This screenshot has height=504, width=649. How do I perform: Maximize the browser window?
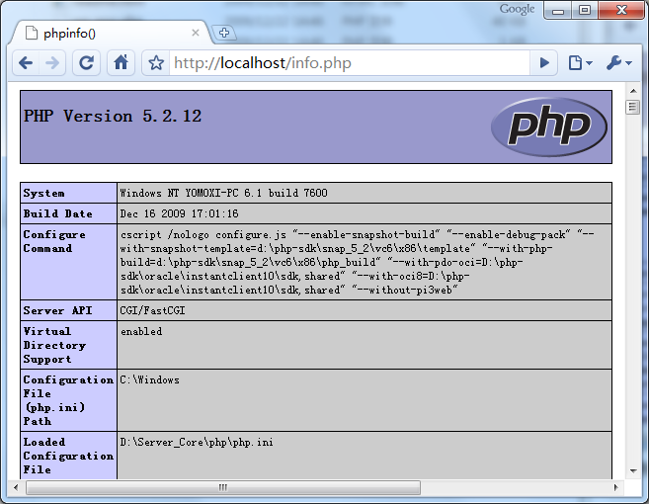coord(585,10)
